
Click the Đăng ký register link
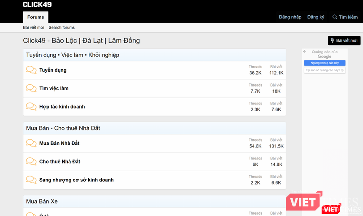coord(315,17)
